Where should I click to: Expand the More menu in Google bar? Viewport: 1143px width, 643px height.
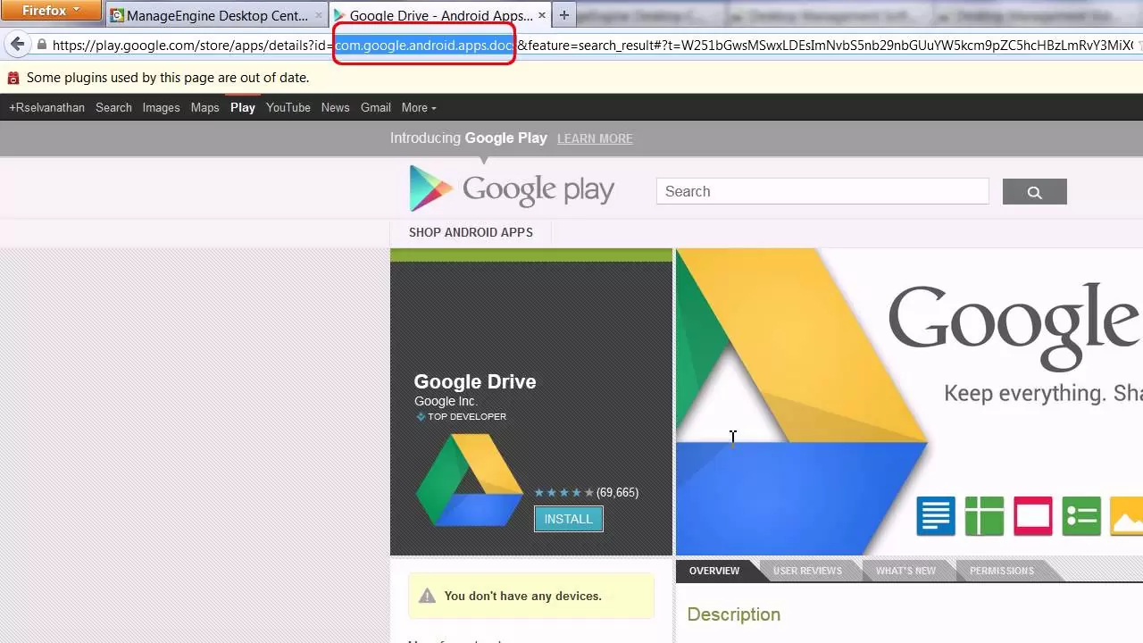[418, 107]
